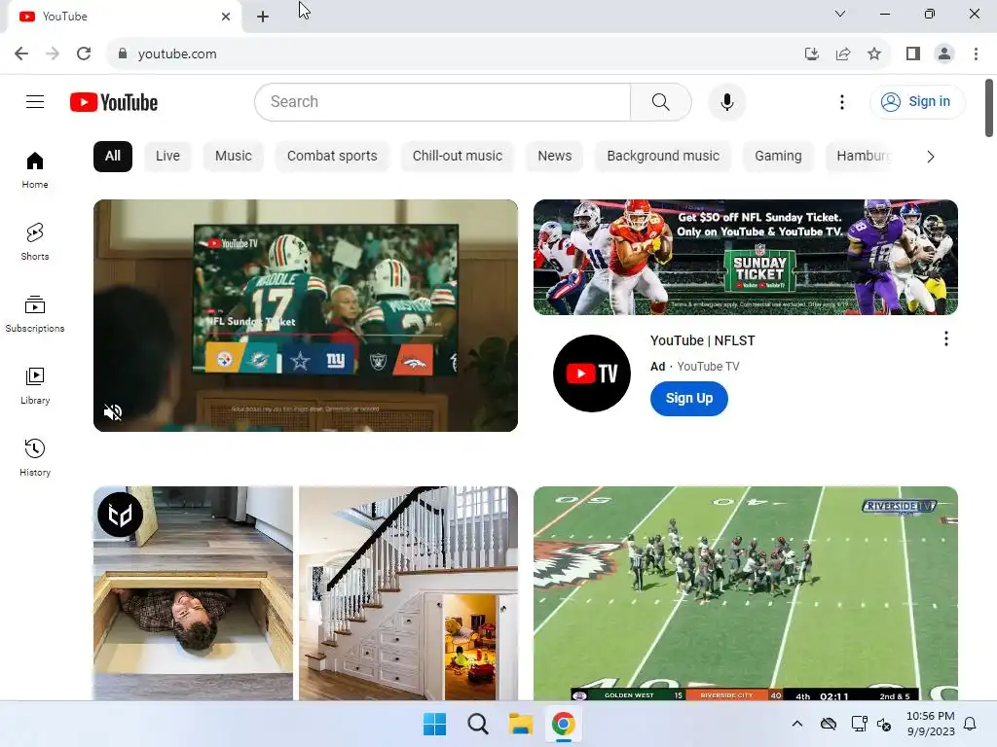Open the YouTube | NFLST ad title
Screen dimensions: 997x747
703,340
